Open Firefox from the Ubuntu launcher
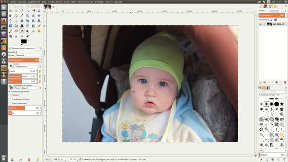The image size is (288, 162). click(x=4, y=21)
